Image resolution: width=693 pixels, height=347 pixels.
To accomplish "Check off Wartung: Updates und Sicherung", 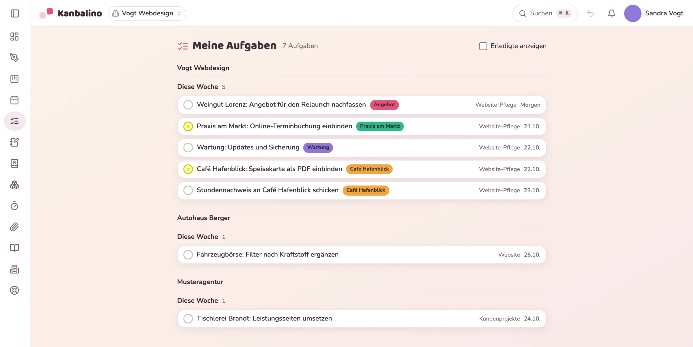I will (x=188, y=148).
